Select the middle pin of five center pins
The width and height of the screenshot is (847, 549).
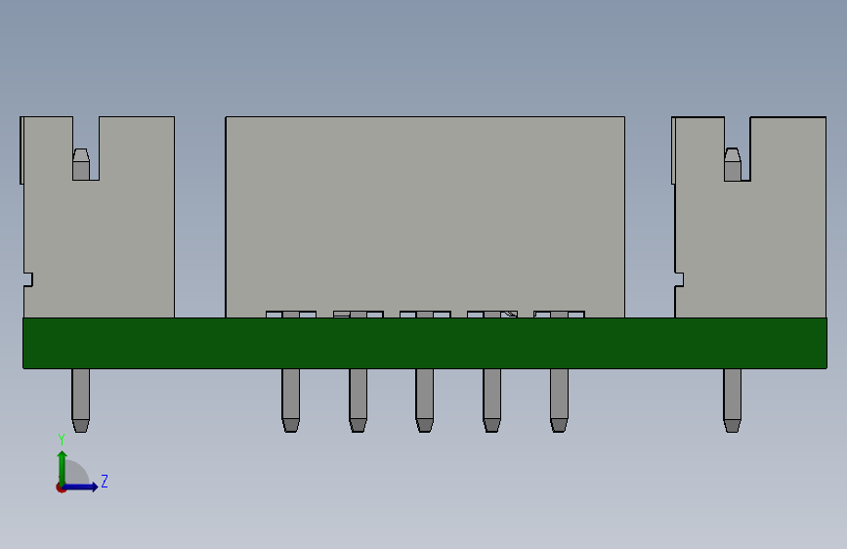click(425, 401)
